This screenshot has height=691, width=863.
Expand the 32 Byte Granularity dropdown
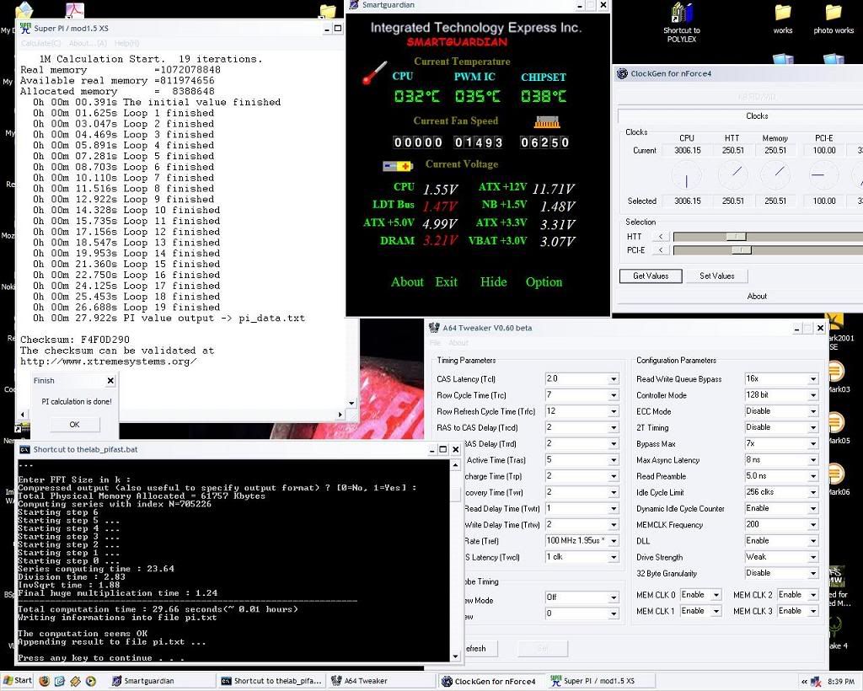(x=813, y=573)
